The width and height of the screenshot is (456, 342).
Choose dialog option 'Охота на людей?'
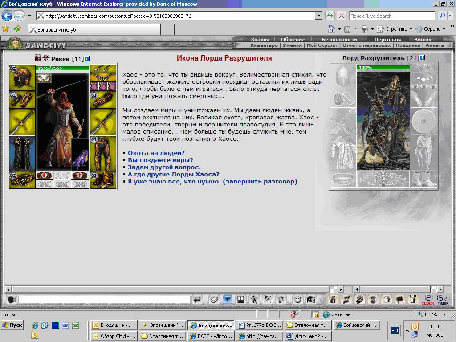pos(156,153)
